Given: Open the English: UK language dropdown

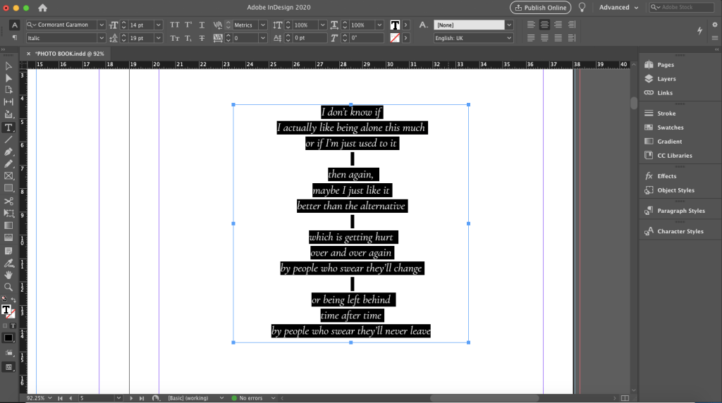Looking at the screenshot, I should click(x=509, y=38).
